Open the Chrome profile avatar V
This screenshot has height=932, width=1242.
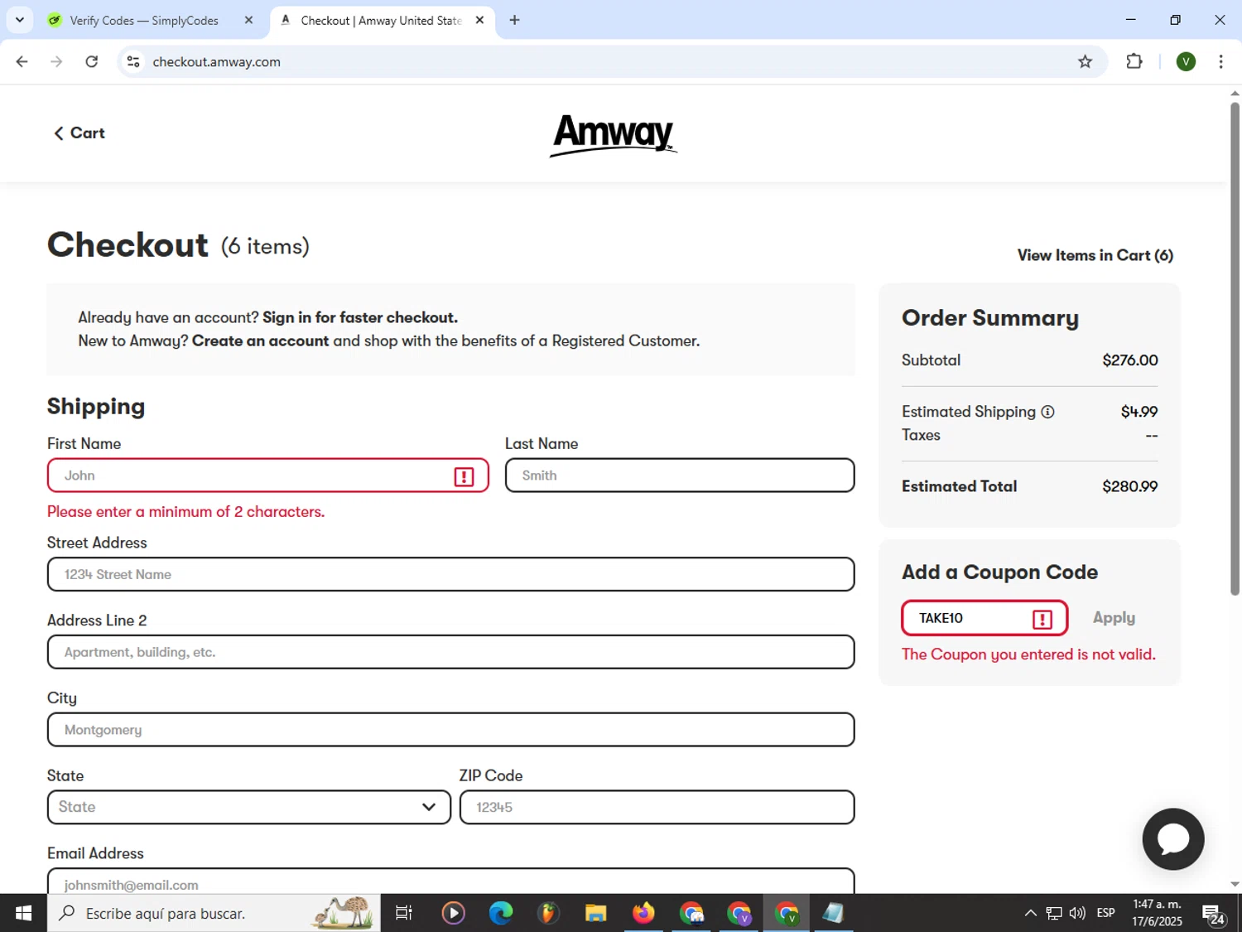point(1186,61)
